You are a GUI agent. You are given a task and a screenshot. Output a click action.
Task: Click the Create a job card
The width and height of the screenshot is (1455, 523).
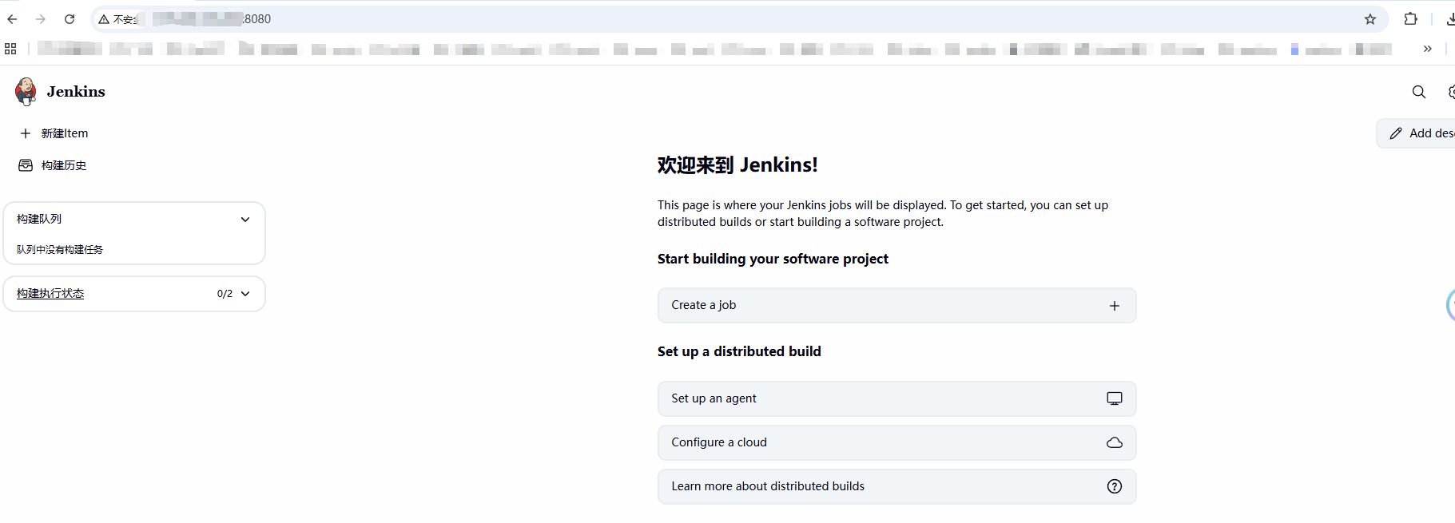[x=896, y=306]
